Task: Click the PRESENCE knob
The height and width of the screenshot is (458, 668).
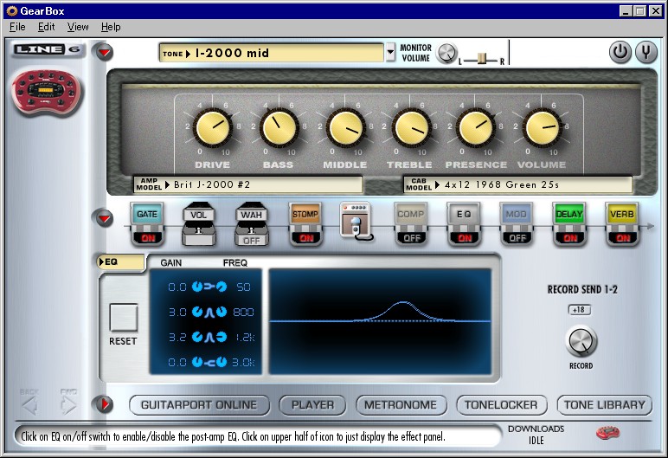Action: click(476, 127)
